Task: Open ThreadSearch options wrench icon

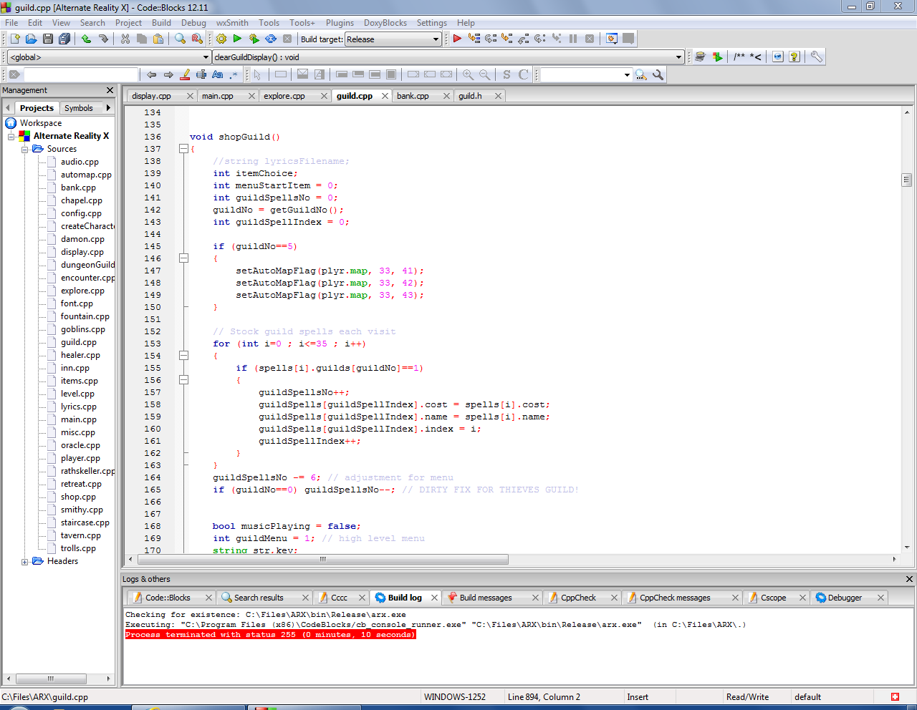Action: [x=658, y=74]
